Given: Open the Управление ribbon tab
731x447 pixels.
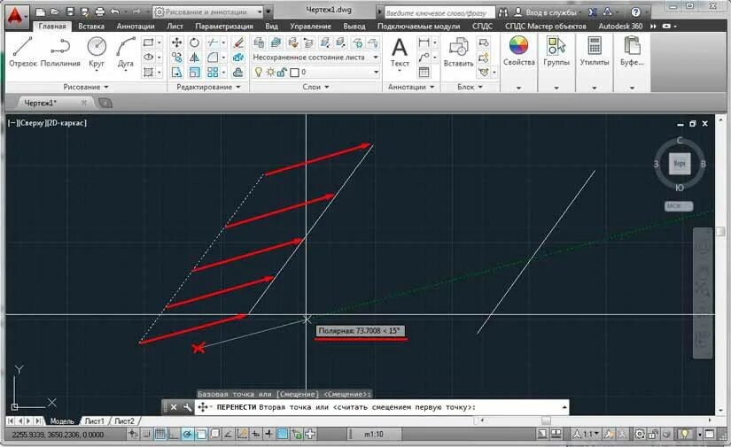Looking at the screenshot, I should 310,26.
